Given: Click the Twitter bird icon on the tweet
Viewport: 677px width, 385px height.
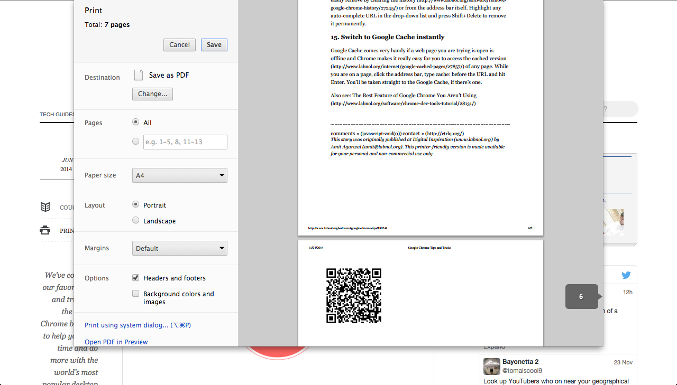Looking at the screenshot, I should coord(626,275).
